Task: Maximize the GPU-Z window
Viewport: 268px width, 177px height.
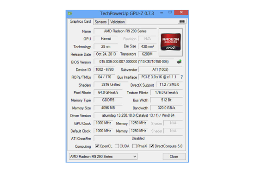Action: (170, 13)
